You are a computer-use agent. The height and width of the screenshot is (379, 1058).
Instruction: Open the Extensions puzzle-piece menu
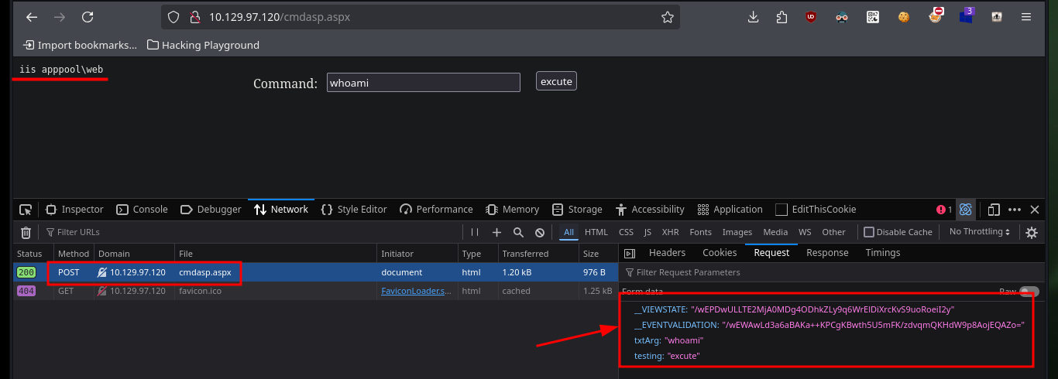[781, 17]
